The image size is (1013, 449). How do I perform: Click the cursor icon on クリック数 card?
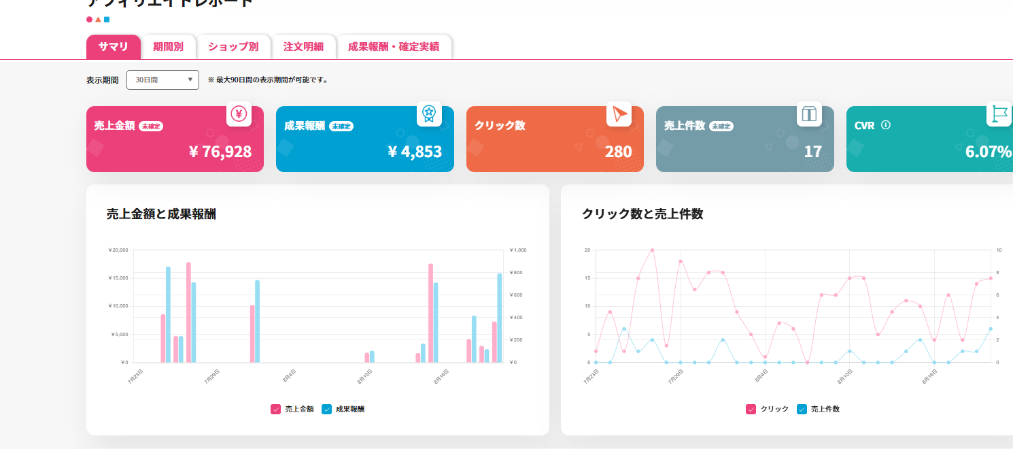[x=619, y=114]
